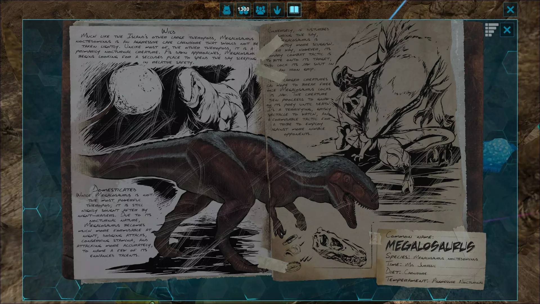
Task: Open the dino footprint taming tab
Action: [x=277, y=10]
